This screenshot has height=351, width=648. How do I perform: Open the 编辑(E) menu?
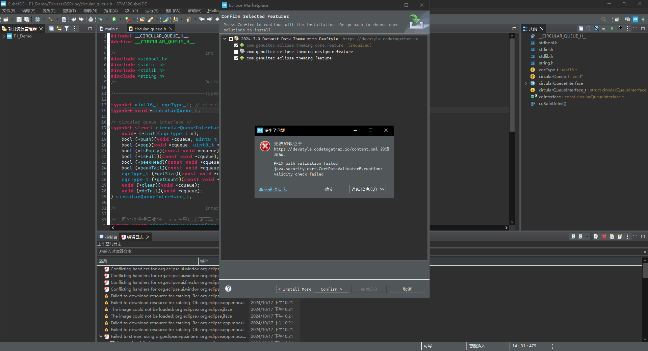click(x=28, y=11)
